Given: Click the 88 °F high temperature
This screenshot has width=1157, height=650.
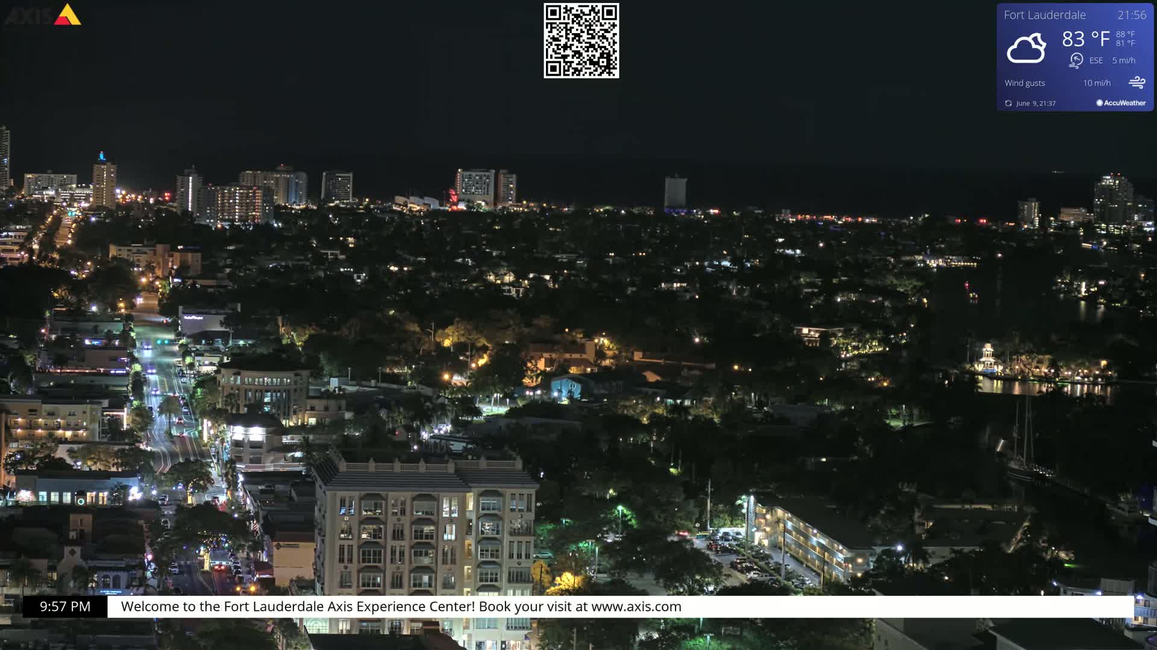Looking at the screenshot, I should tap(1125, 34).
